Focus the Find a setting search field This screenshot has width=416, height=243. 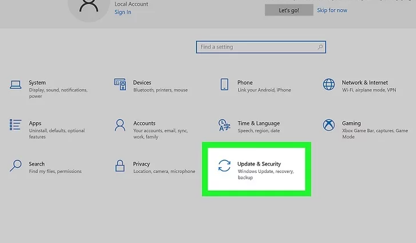coord(261,47)
